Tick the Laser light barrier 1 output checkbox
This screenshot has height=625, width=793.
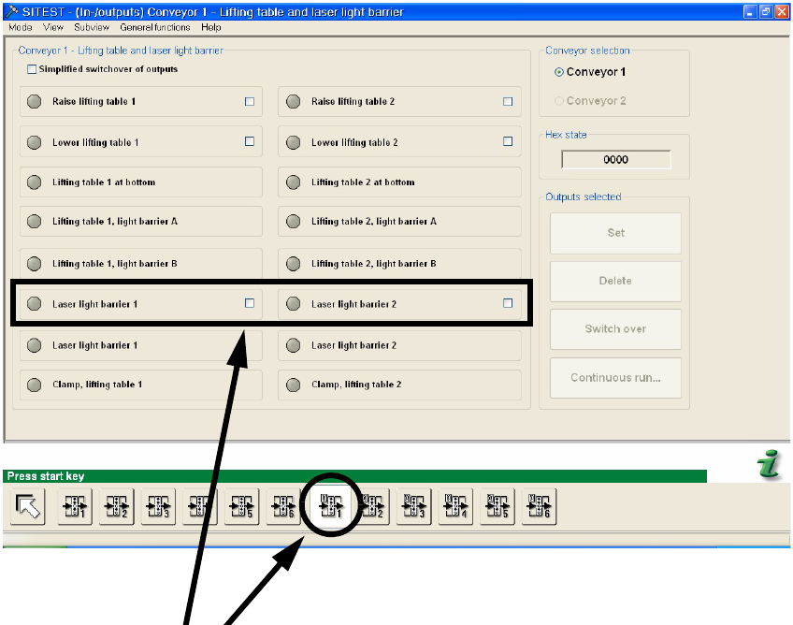coord(250,302)
